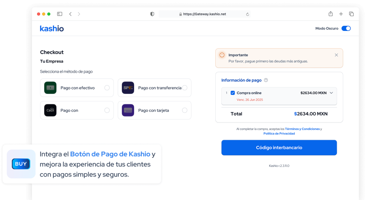Uncheck the Compra online checkbox
This screenshot has width=368, height=200.
click(x=233, y=93)
